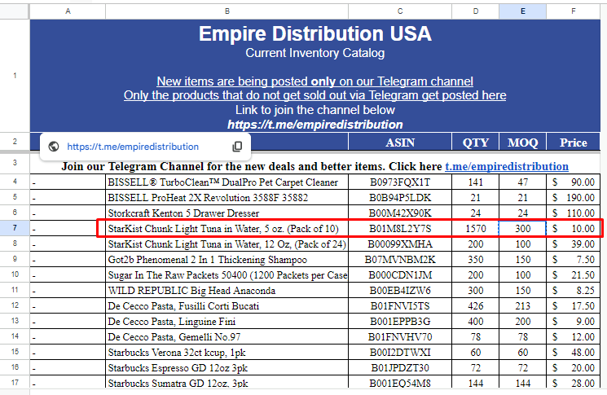Copy the link using the popup's copy icon

click(x=237, y=147)
